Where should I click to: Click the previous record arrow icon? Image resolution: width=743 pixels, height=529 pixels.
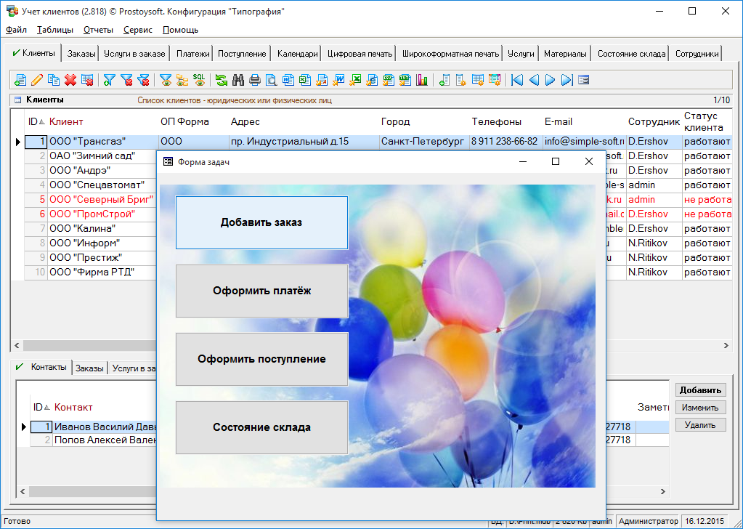534,80
